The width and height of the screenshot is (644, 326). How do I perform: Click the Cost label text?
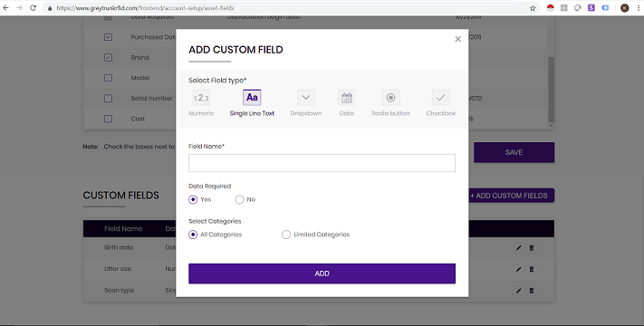(138, 119)
